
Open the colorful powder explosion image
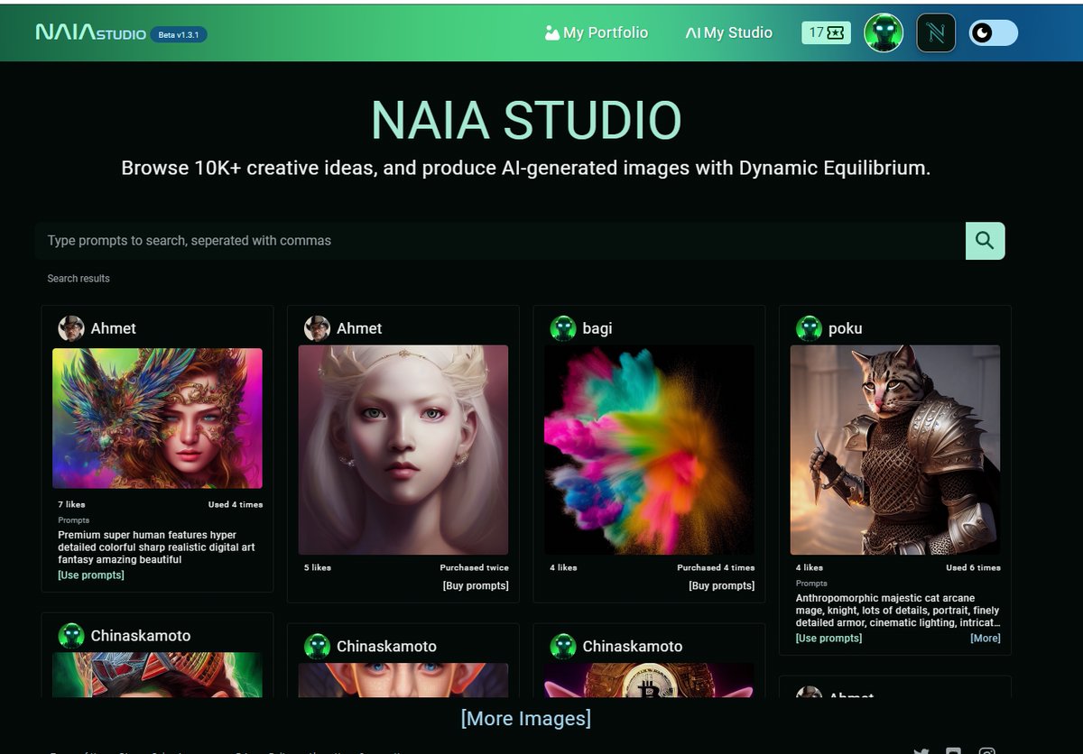point(649,450)
